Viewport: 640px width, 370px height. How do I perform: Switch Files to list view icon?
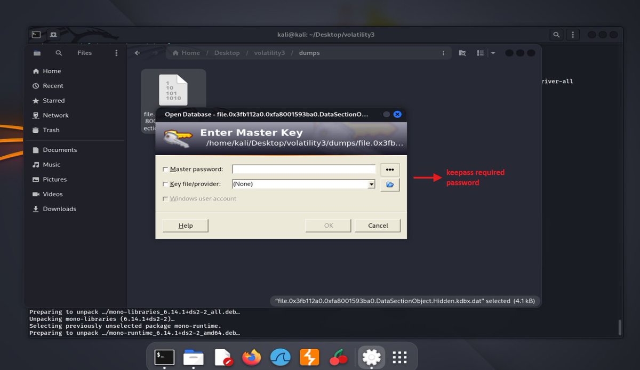(480, 53)
